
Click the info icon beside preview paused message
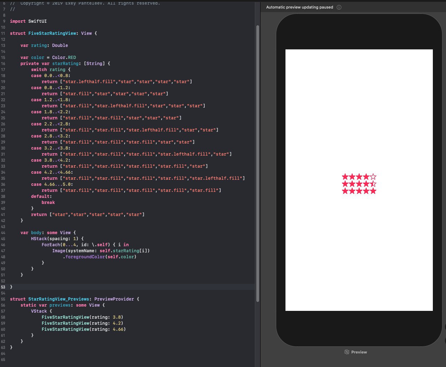(339, 7)
